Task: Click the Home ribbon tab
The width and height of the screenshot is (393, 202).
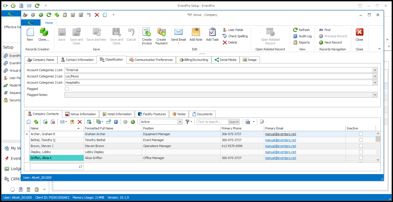Action: click(49, 23)
